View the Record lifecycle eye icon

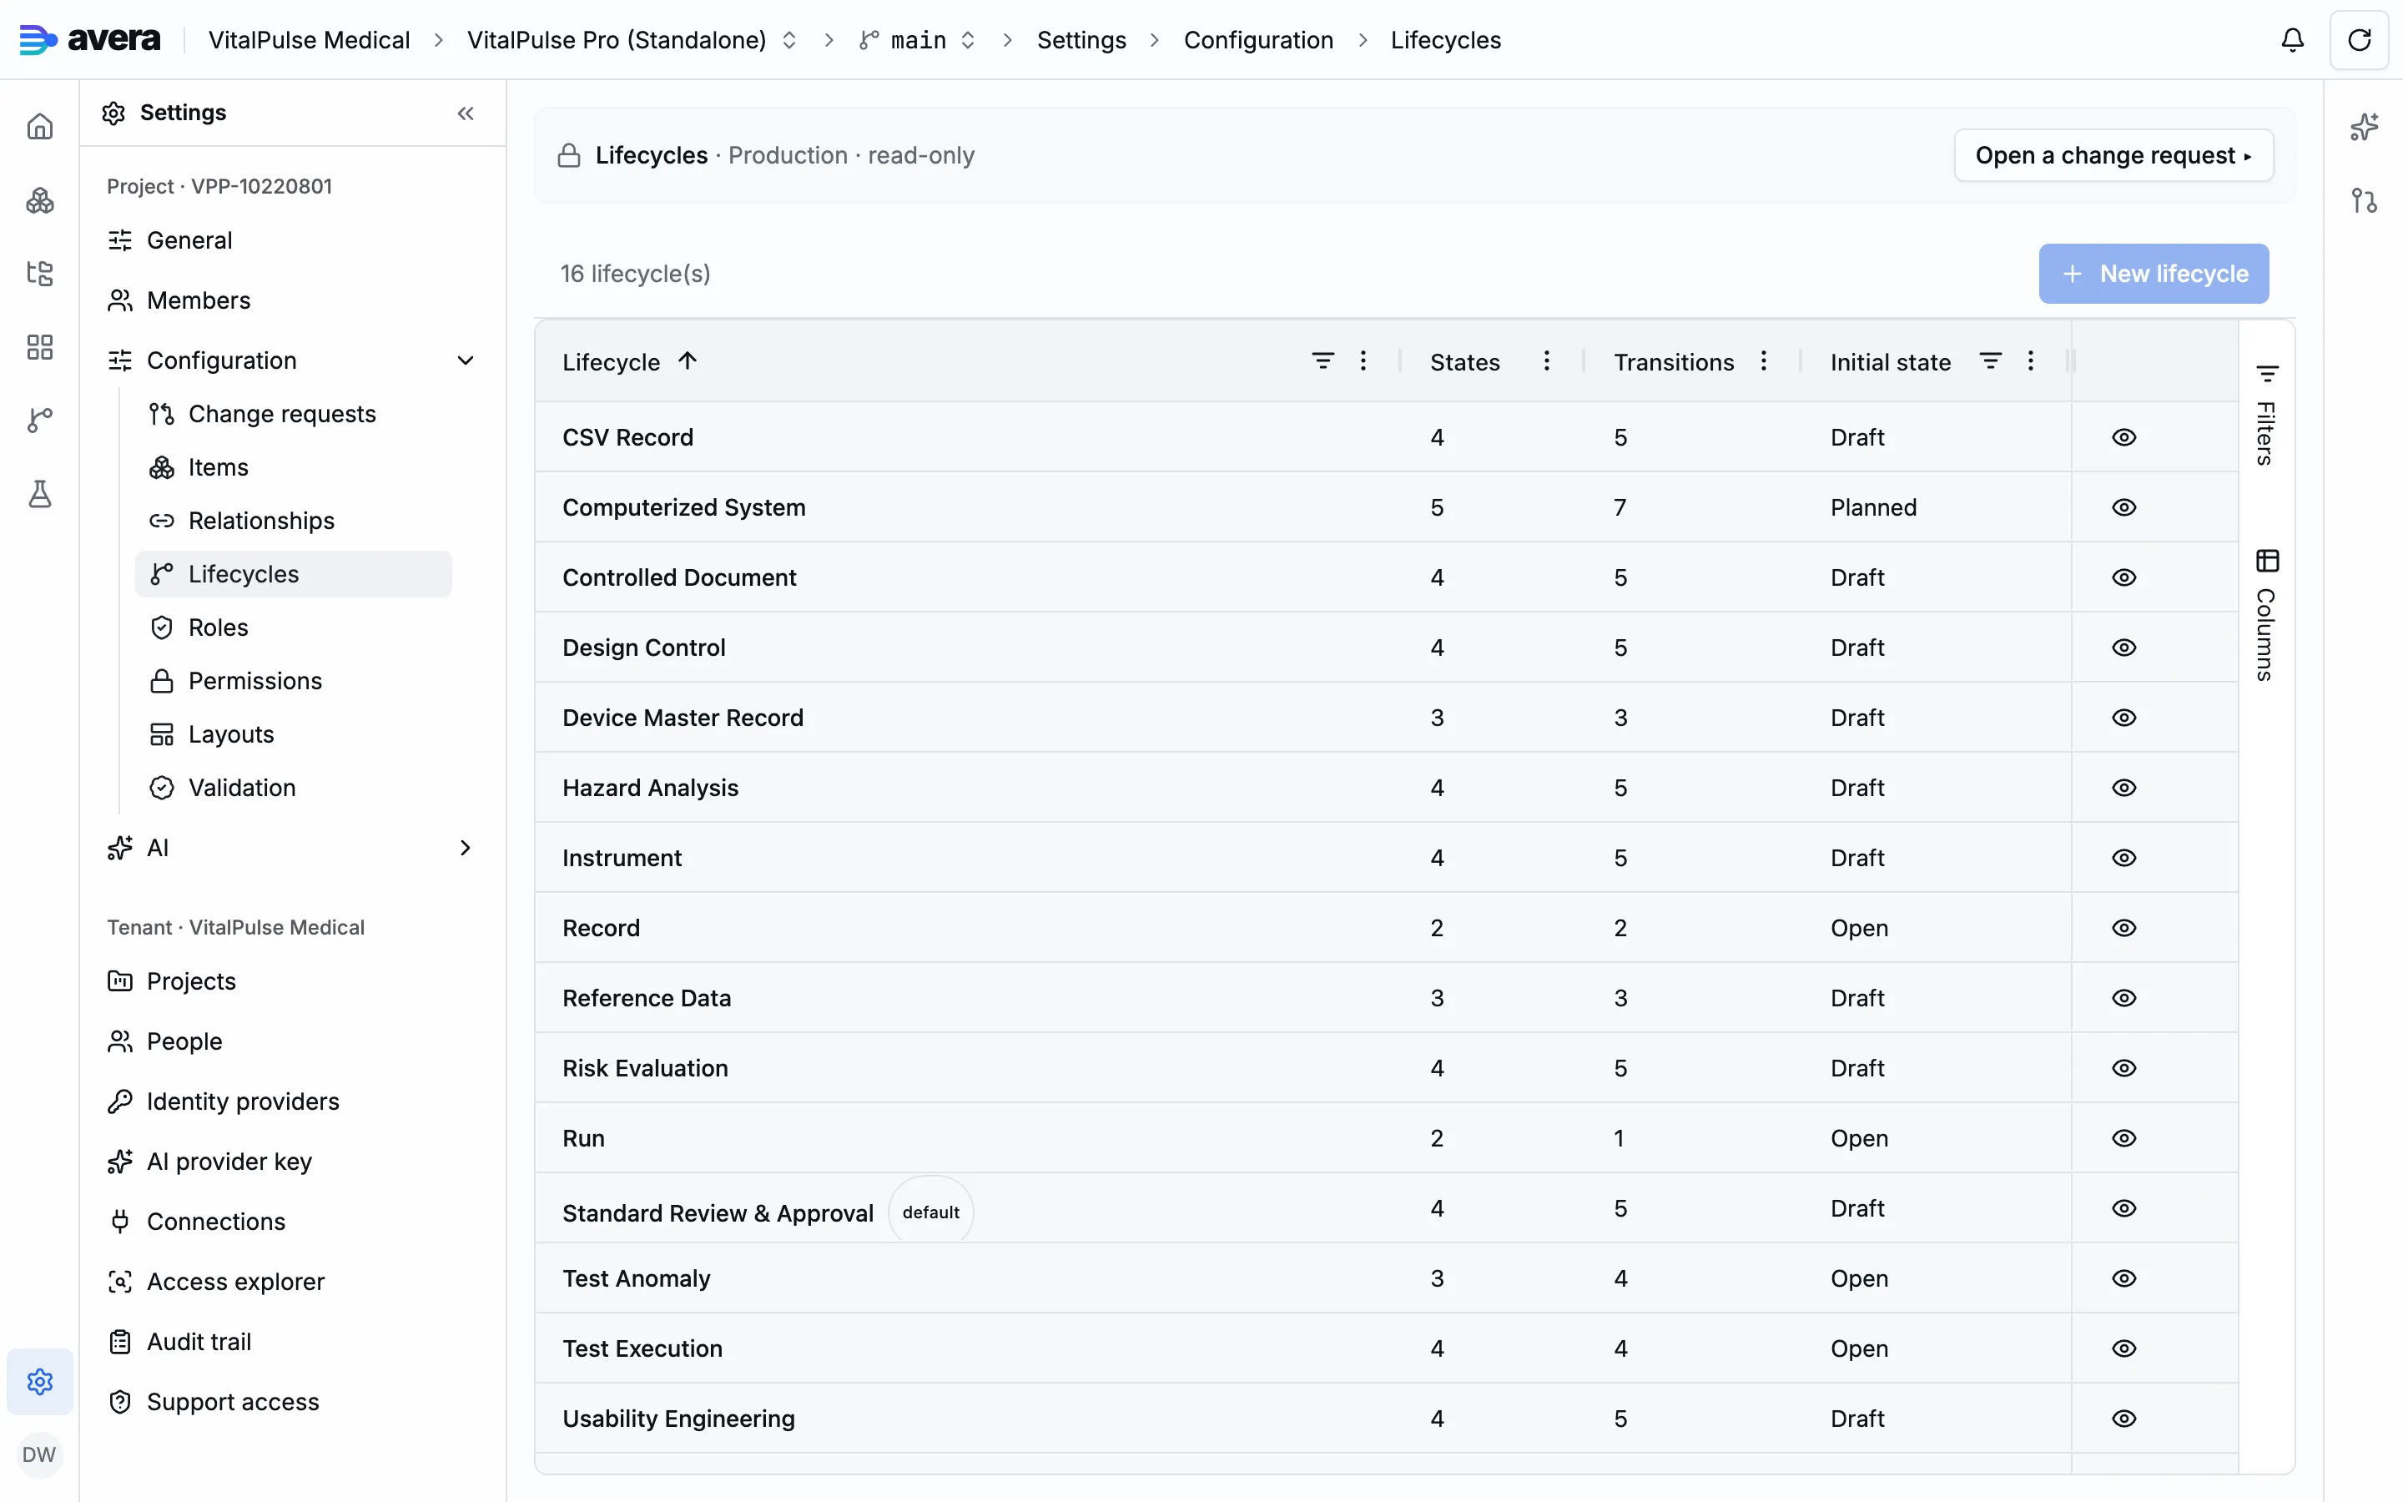pyautogui.click(x=2124, y=928)
